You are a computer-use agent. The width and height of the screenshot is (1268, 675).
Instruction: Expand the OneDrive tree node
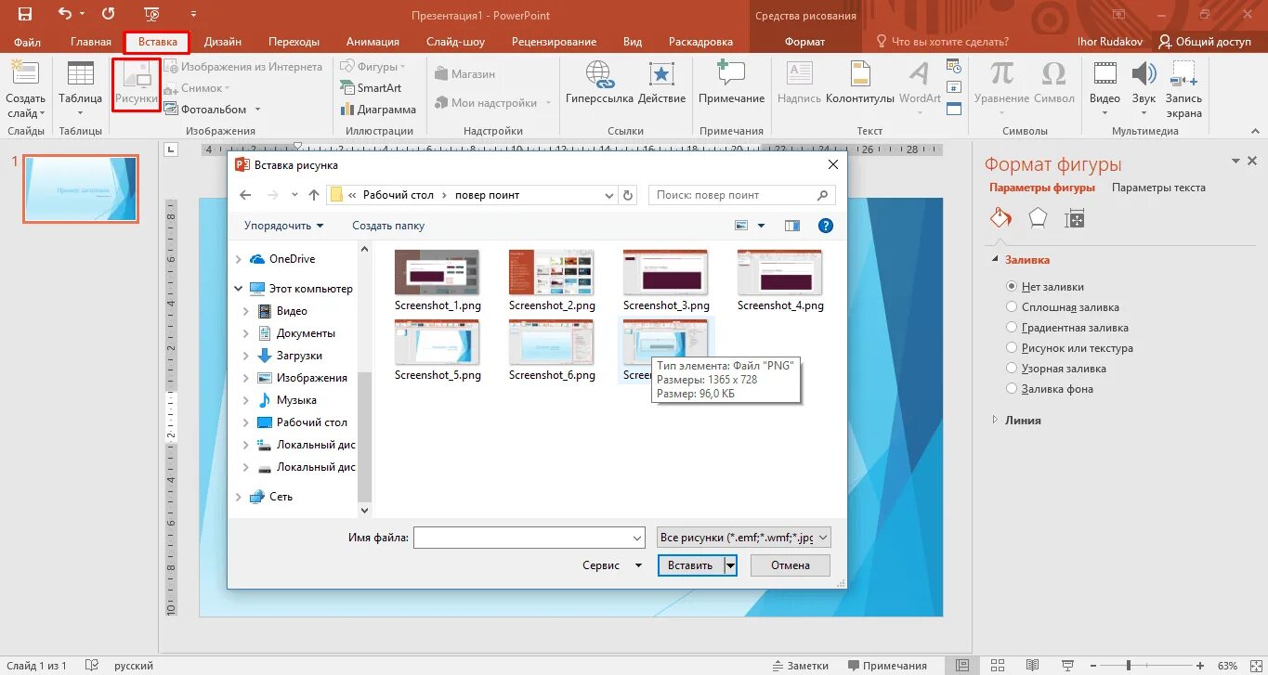pos(239,259)
